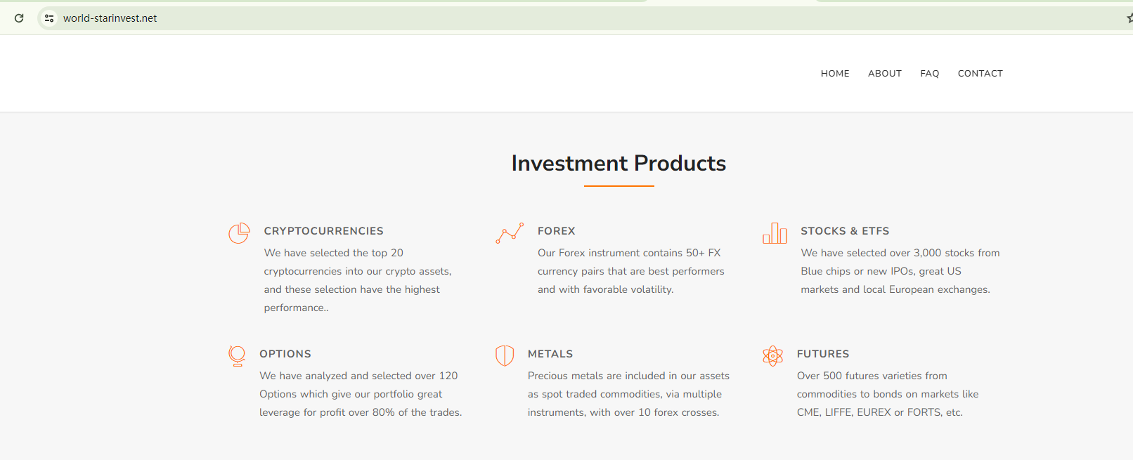Click the Futures atom icon
This screenshot has height=460, width=1133.
(772, 355)
